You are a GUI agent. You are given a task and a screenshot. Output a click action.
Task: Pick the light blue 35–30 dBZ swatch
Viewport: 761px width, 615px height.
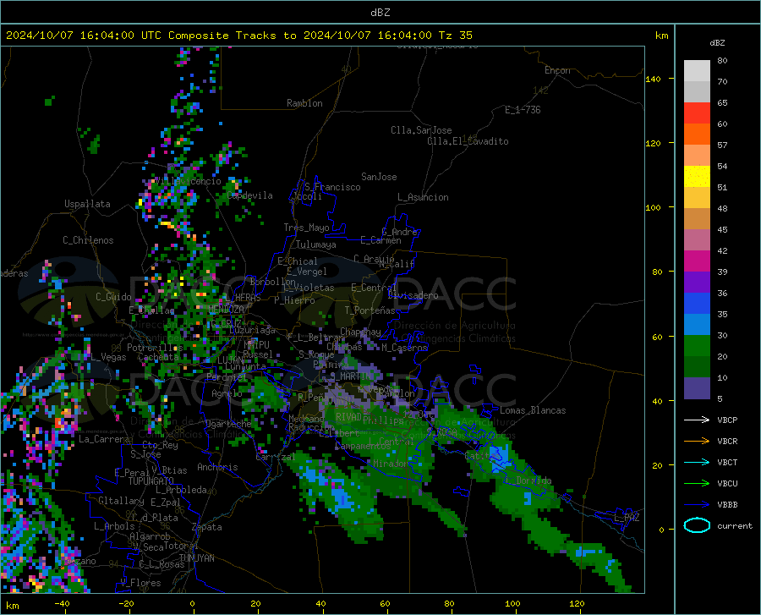[697, 325]
